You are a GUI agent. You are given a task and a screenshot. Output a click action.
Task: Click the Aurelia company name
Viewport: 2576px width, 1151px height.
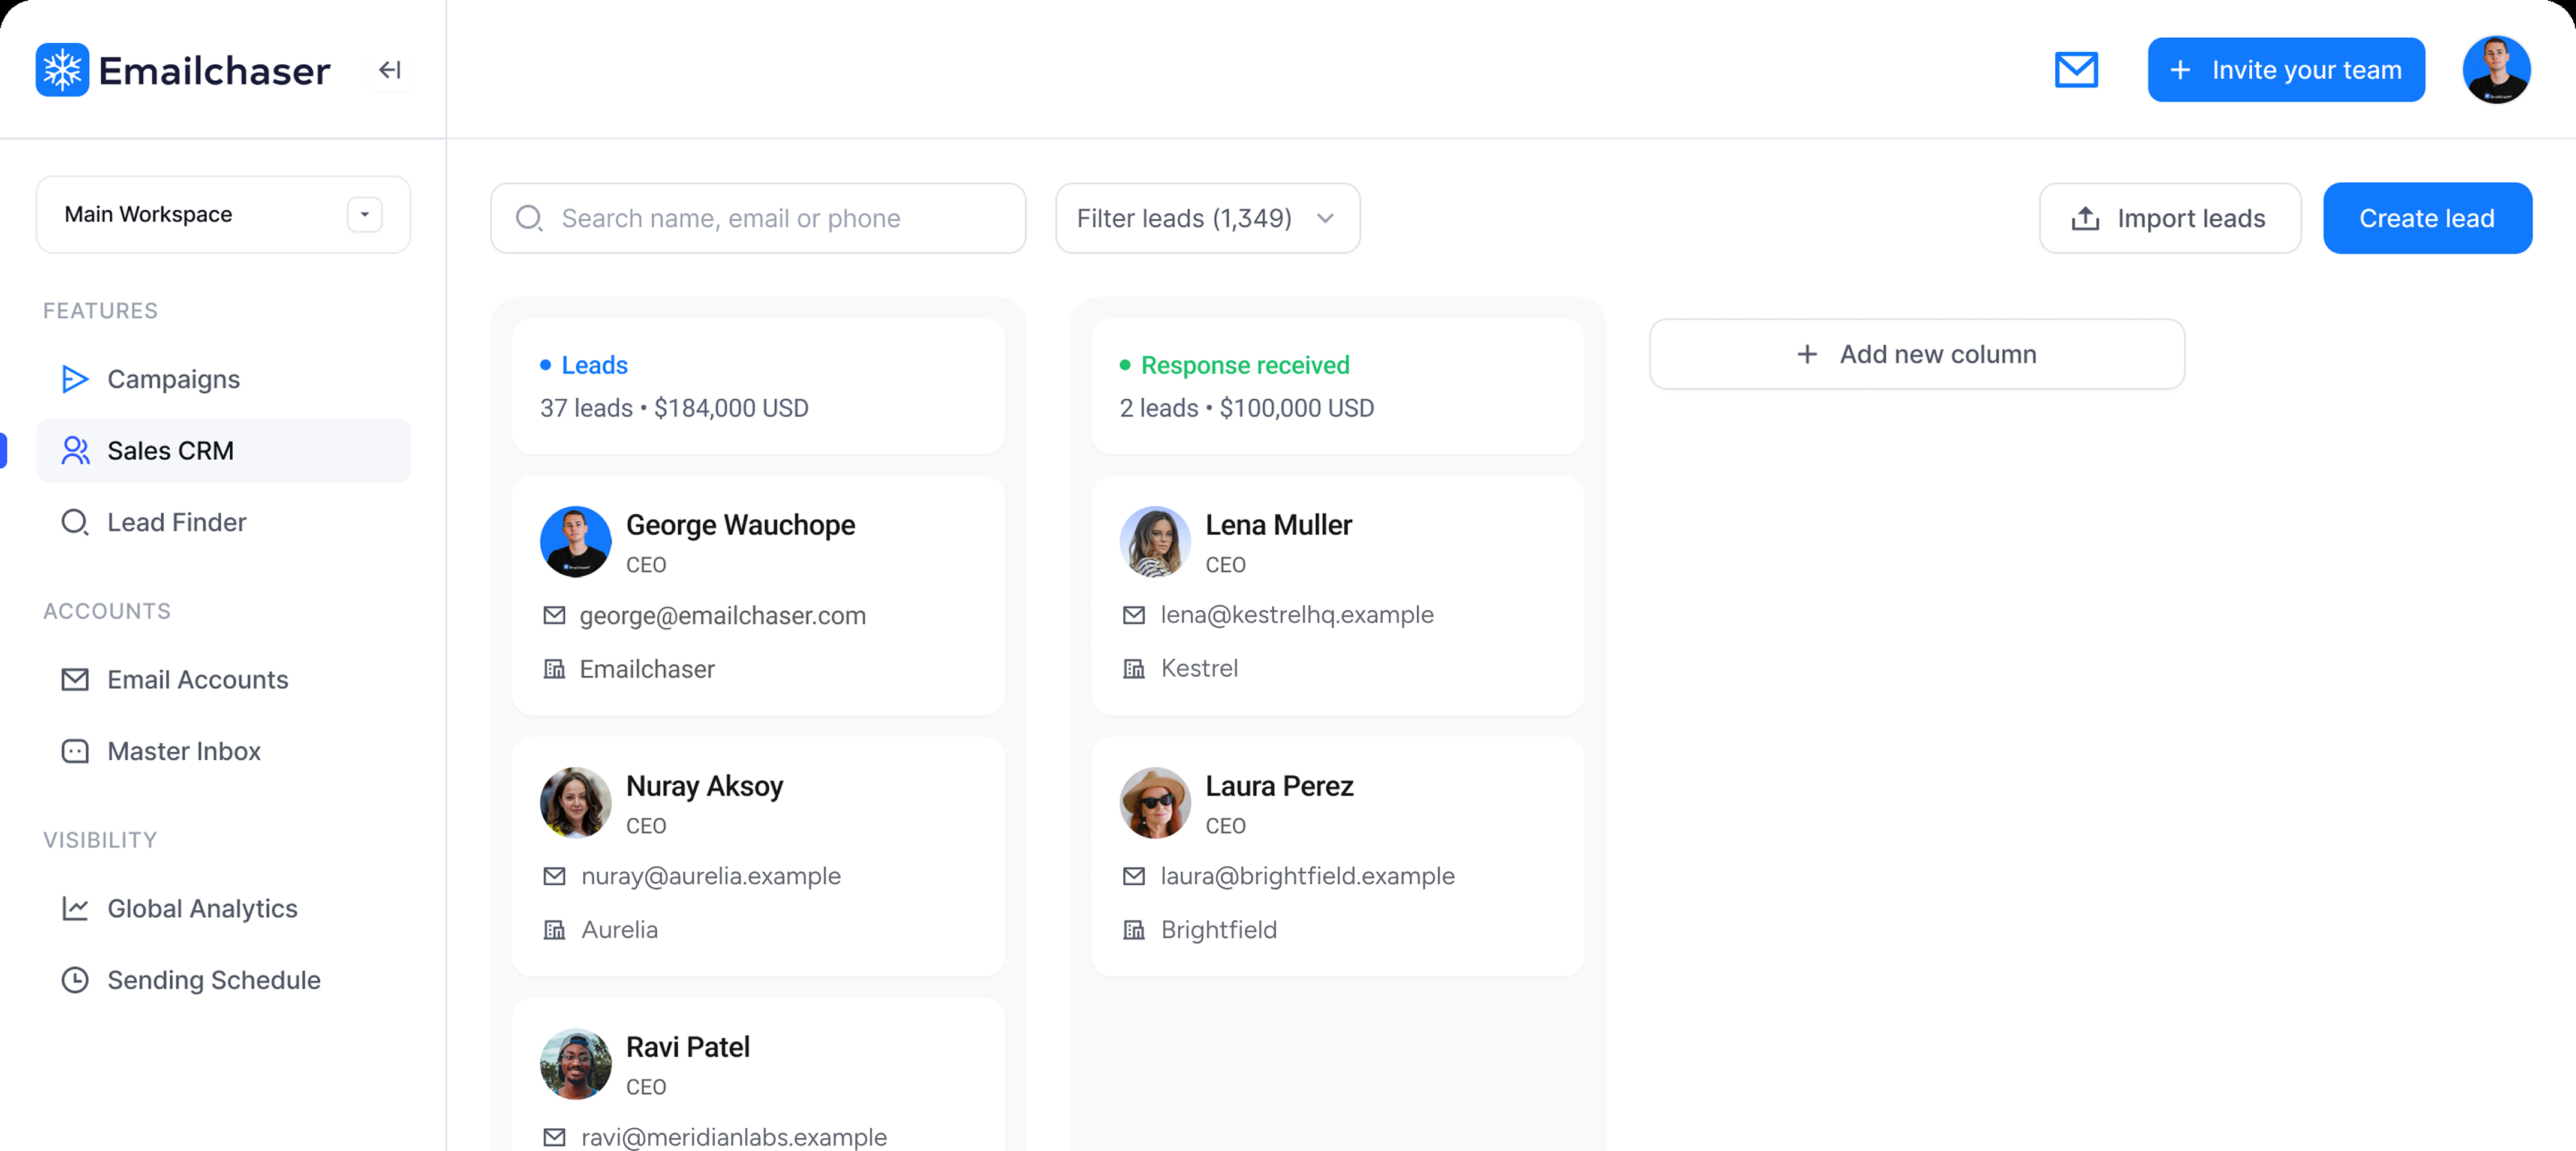click(619, 930)
